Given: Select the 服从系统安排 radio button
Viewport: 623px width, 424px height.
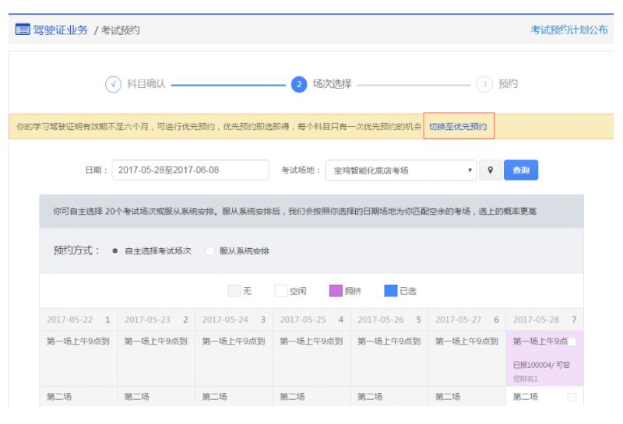Looking at the screenshot, I should coord(209,251).
